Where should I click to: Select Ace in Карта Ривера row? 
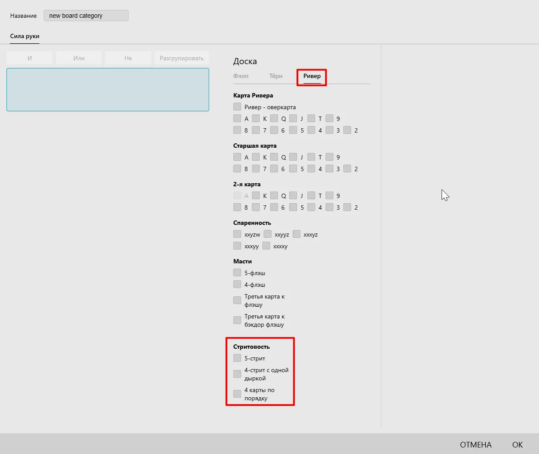click(237, 118)
